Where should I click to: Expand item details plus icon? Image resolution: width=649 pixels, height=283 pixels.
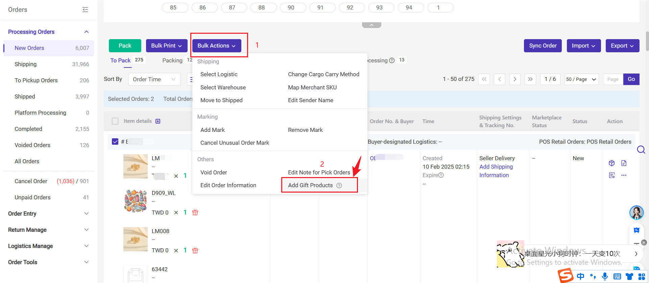(x=158, y=121)
